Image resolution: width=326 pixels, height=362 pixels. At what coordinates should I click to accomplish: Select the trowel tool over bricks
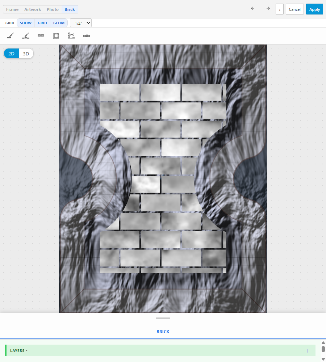coord(26,36)
